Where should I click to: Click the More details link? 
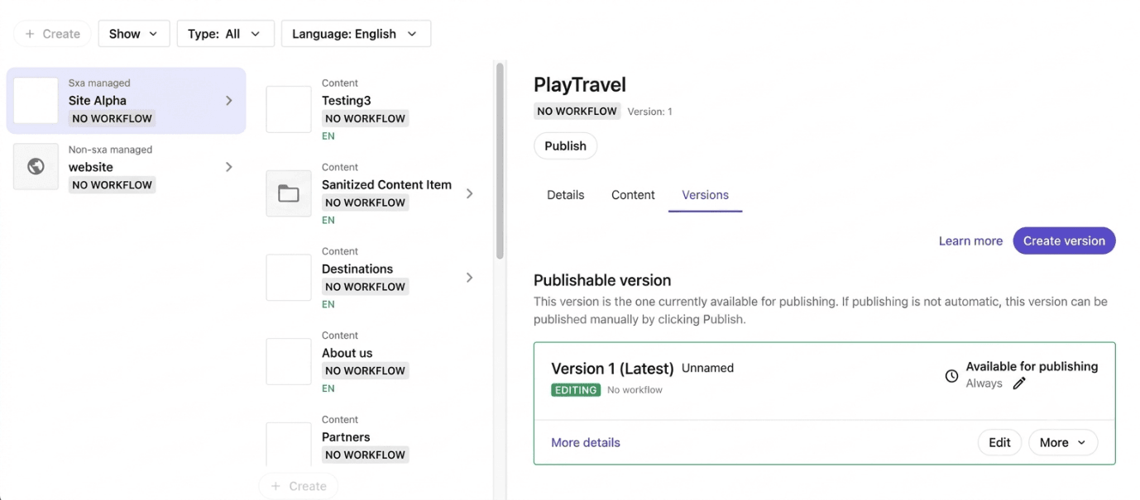pos(586,442)
